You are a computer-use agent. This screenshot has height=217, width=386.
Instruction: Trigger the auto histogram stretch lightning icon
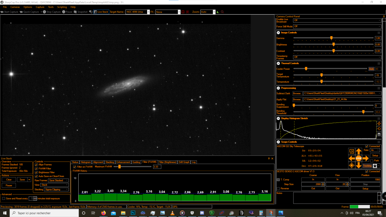(379, 124)
